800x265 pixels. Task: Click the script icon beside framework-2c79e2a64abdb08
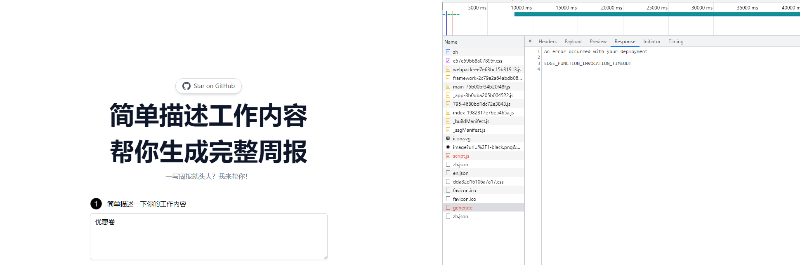[x=448, y=78]
